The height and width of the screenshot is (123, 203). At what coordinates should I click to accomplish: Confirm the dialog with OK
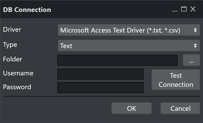(131, 108)
